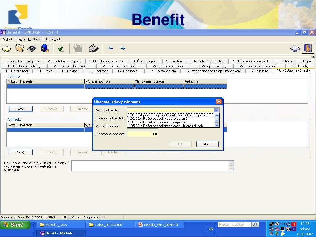Image resolution: width=316 pixels, height=237 pixels.
Task: Click the speaker volume tray icon
Action: pos(271,234)
